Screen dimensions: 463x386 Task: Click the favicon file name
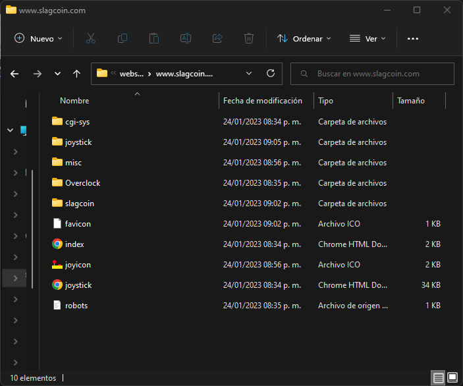(x=78, y=224)
